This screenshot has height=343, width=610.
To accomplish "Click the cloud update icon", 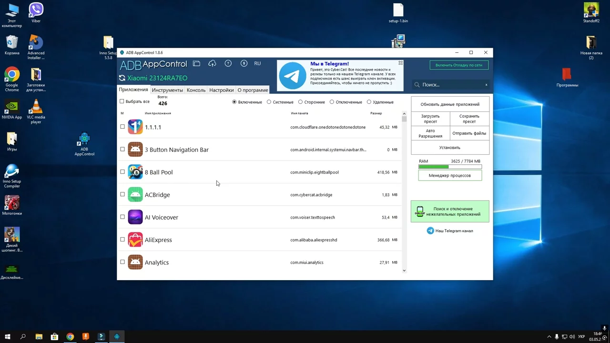I will tap(212, 63).
